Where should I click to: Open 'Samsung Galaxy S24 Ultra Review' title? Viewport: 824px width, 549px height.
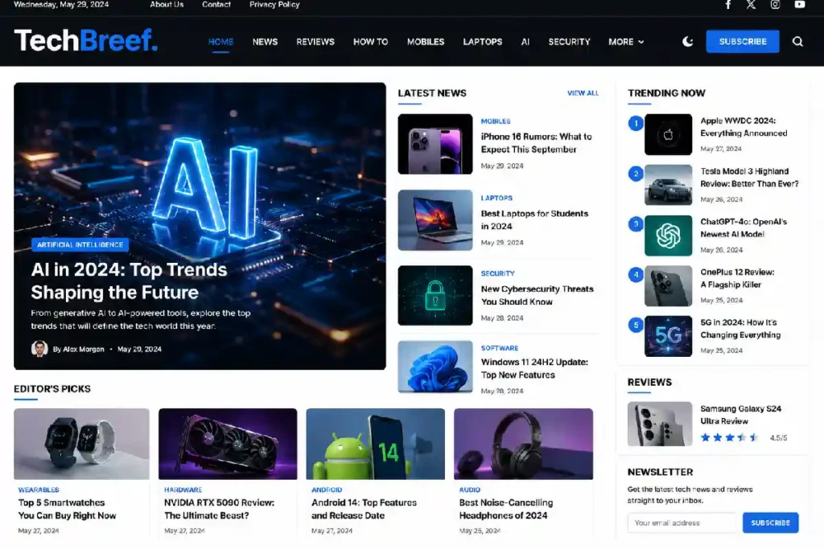740,415
